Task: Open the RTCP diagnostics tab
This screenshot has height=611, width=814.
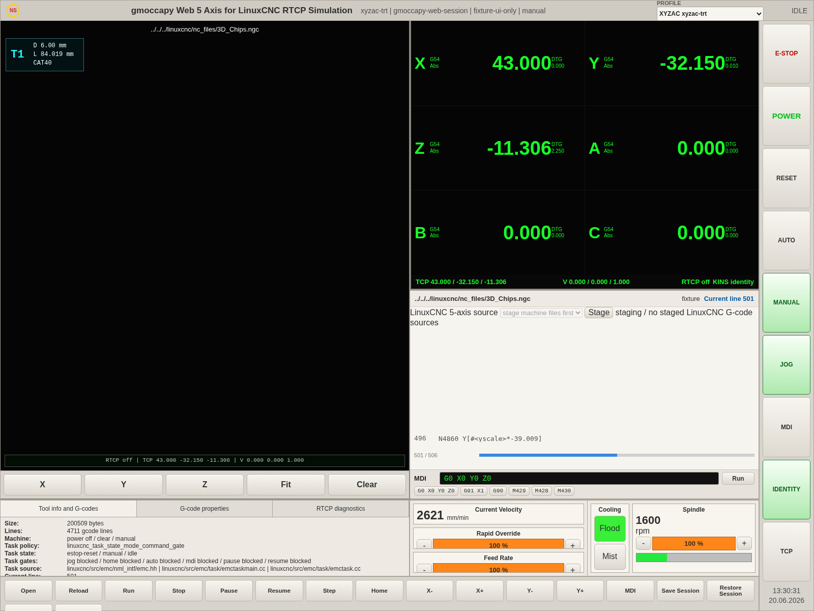Action: tap(341, 509)
